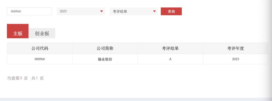Switch to the 创业板 tab
Screen dimensions: 272x101
[42, 33]
